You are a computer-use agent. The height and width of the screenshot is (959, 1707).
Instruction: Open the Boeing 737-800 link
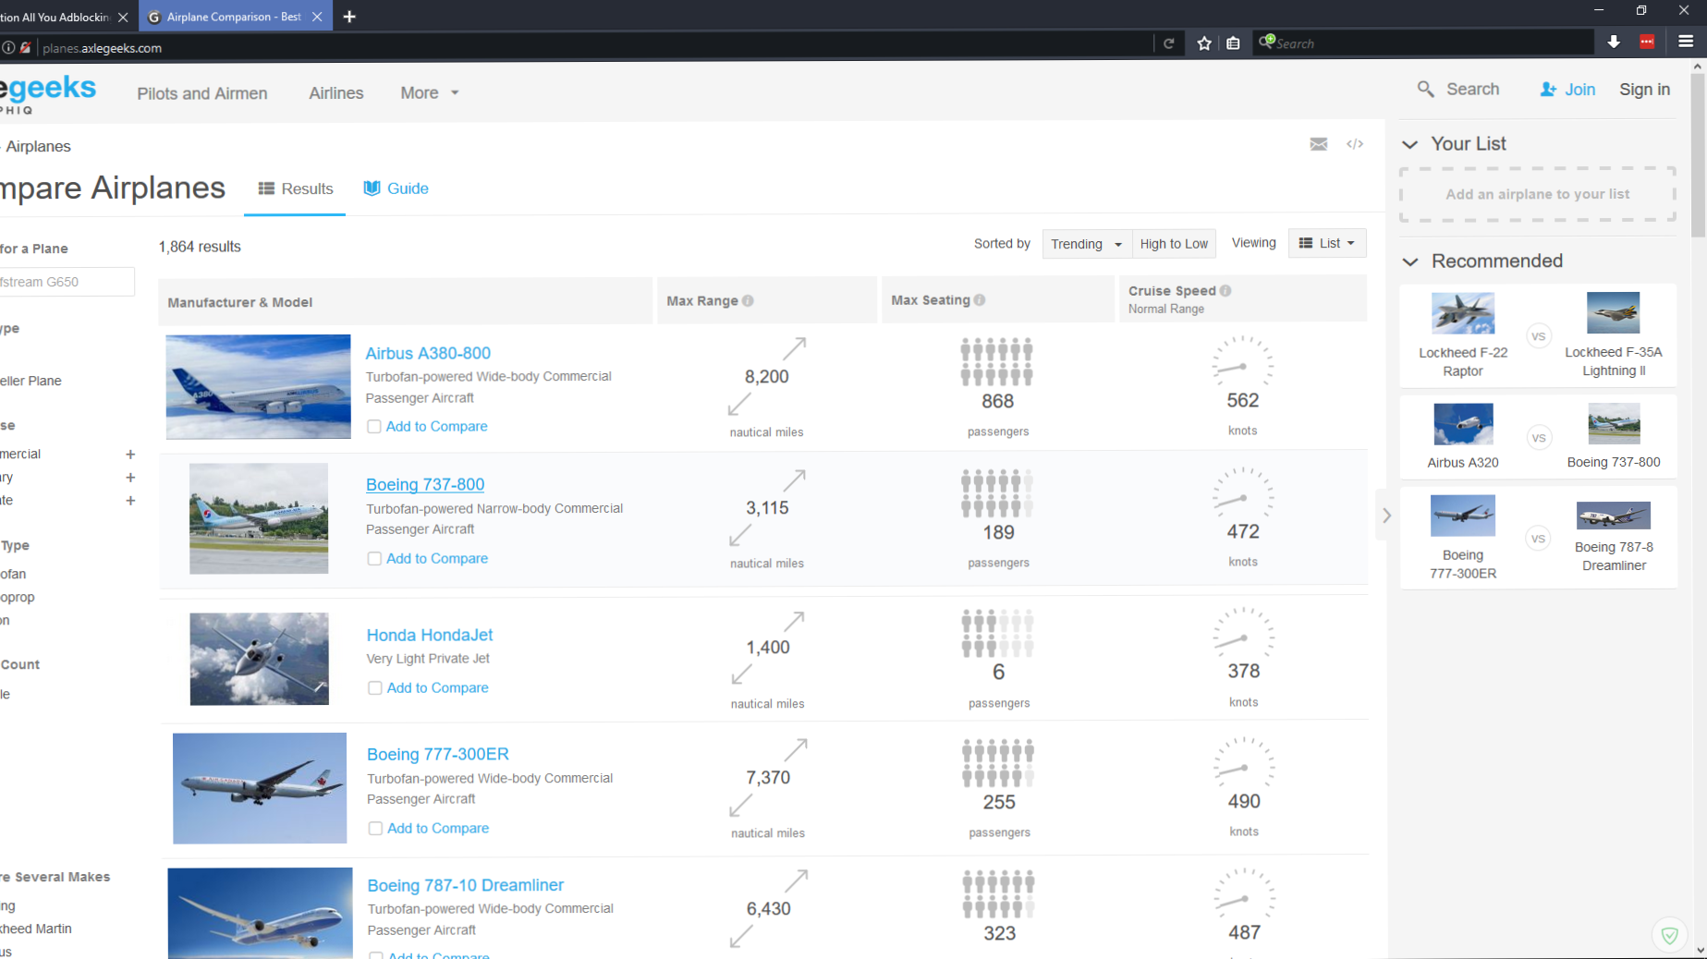425,485
